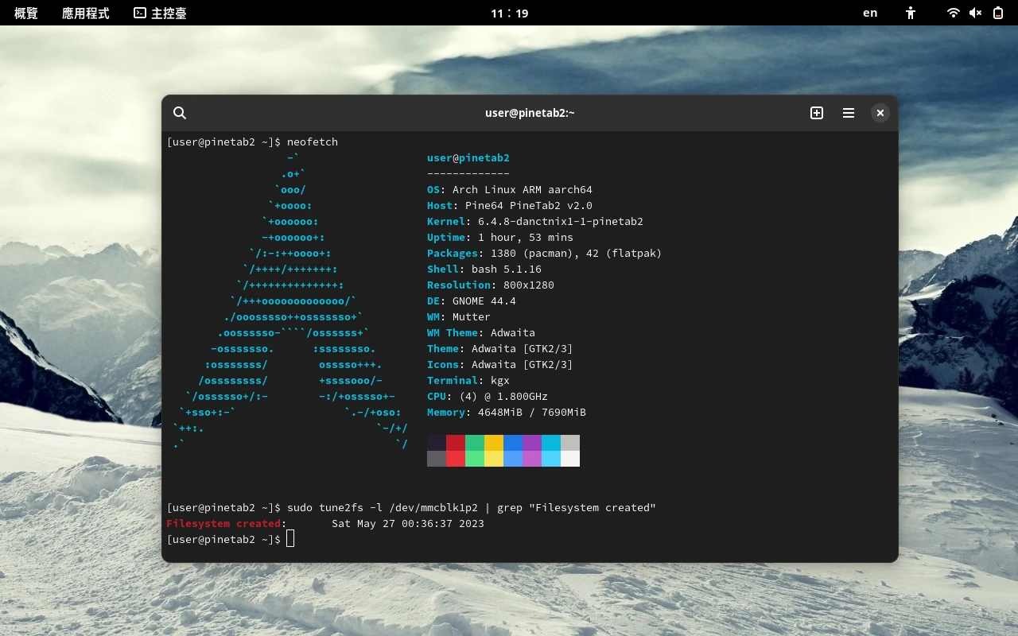
Task: Click the user@pinetab2:~ window title
Action: [x=530, y=113]
